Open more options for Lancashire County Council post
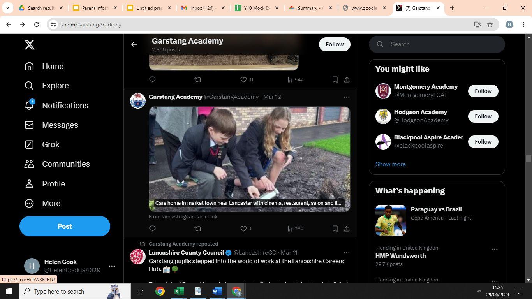Screen dimensions: 532x299 pos(347,253)
